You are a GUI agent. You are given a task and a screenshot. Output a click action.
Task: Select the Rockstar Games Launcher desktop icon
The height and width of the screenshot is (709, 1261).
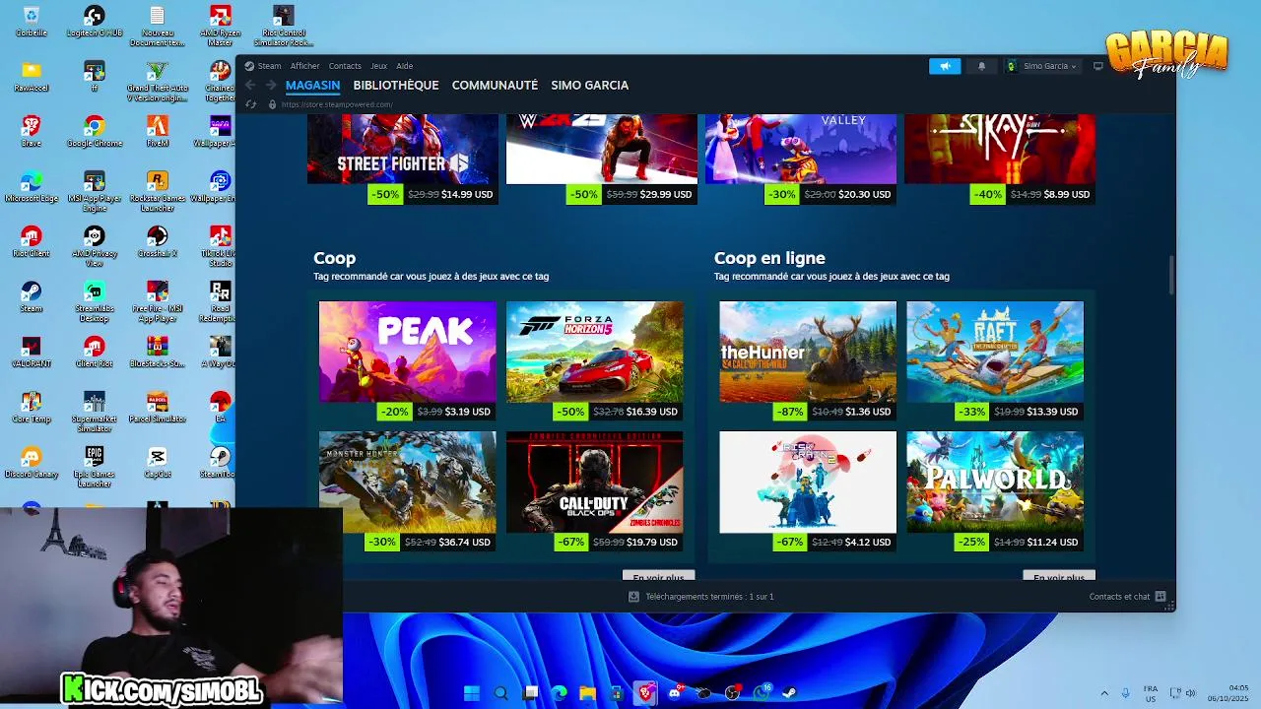tap(158, 191)
